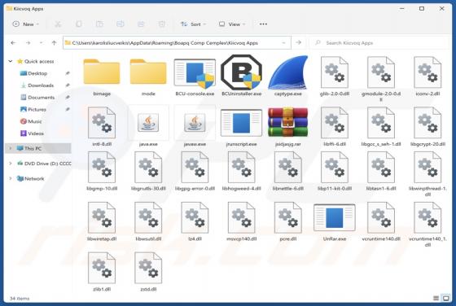Click the Paste toolbar icon
Viewport: 456px width, 306px height.
[99, 24]
